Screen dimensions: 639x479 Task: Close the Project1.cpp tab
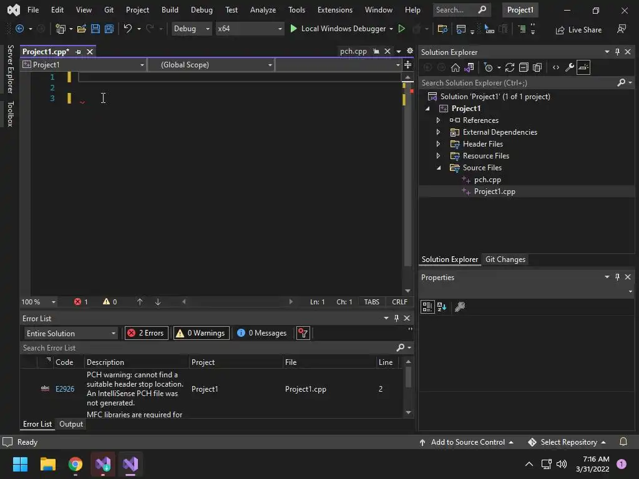coord(90,52)
